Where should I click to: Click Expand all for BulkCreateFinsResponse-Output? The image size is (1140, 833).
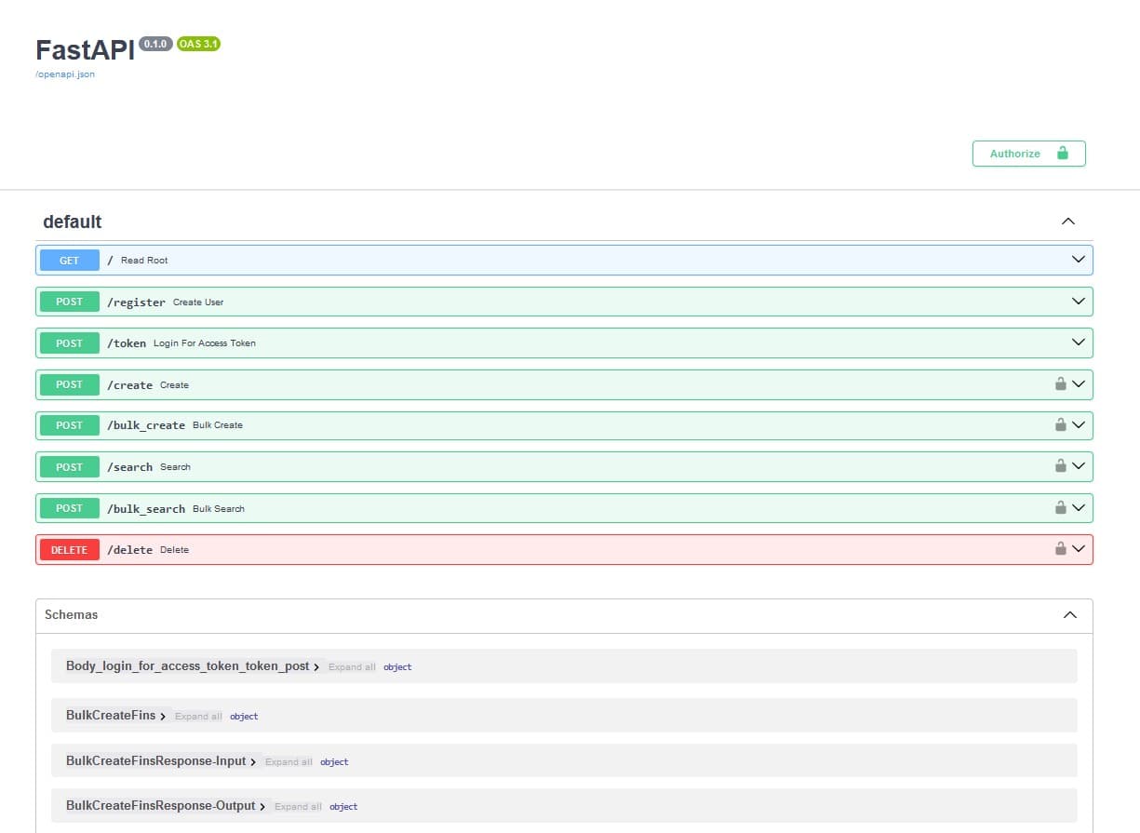pyautogui.click(x=298, y=807)
